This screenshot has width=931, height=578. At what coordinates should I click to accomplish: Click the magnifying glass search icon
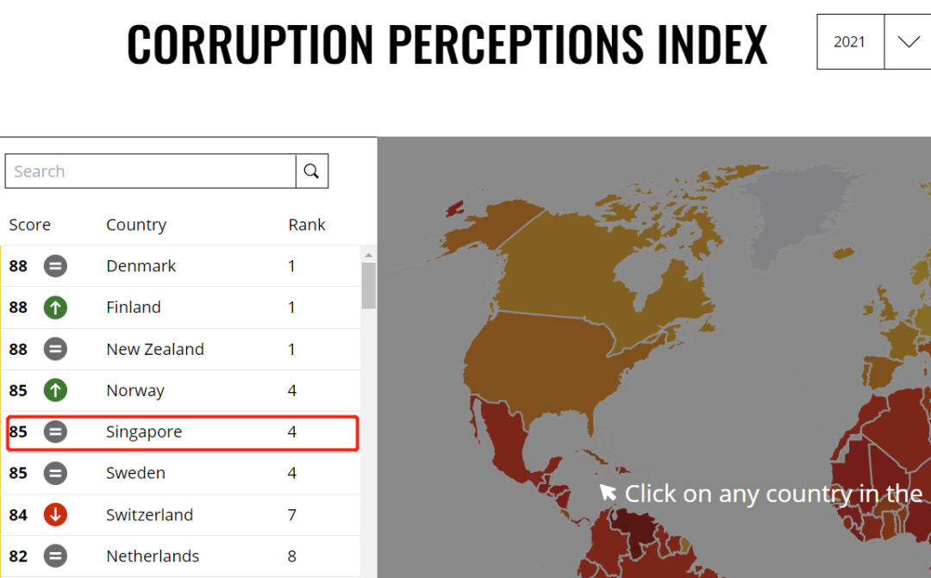(312, 171)
